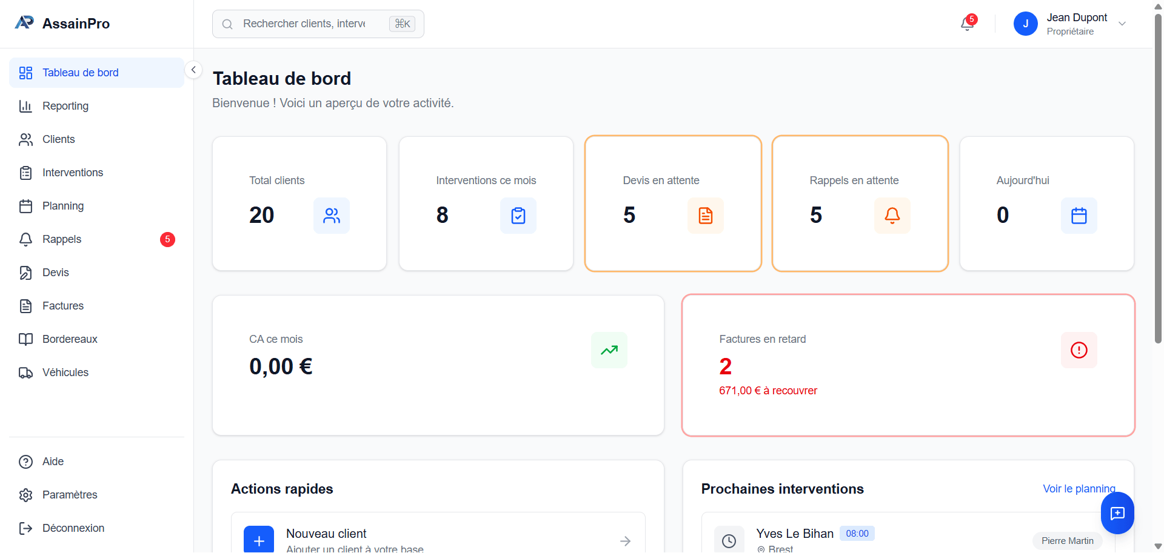The height and width of the screenshot is (553, 1164).
Task: Open the chat bubble in bottom right
Action: (1117, 513)
